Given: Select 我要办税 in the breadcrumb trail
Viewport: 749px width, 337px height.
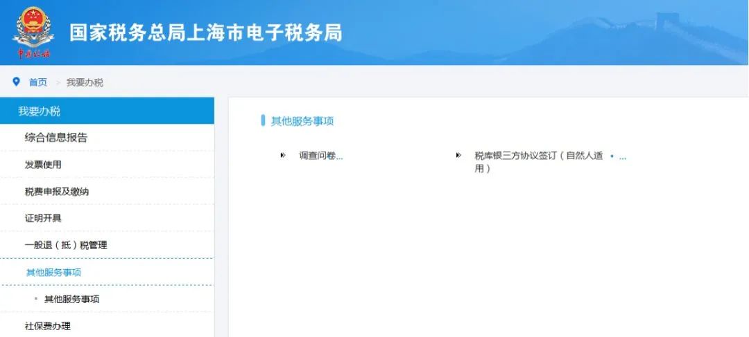Looking at the screenshot, I should click(85, 82).
